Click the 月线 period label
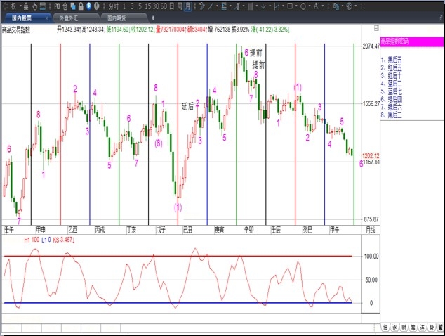The height and width of the screenshot is (336, 445). [x=371, y=230]
